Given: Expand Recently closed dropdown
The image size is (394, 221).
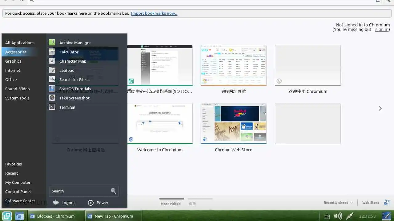Looking at the screenshot, I should tap(338, 203).
